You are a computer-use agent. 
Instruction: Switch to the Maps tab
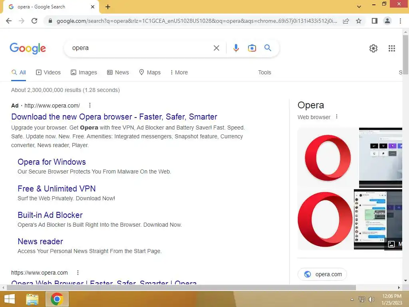point(150,72)
